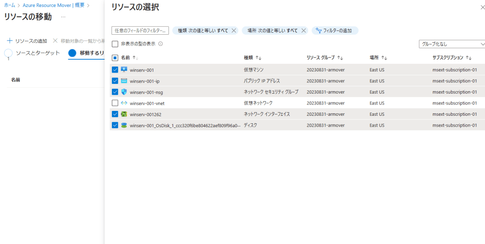The width and height of the screenshot is (485, 244).
Task: Click the 移動対象の一覧から削除 toolbar button
Action: tap(79, 41)
